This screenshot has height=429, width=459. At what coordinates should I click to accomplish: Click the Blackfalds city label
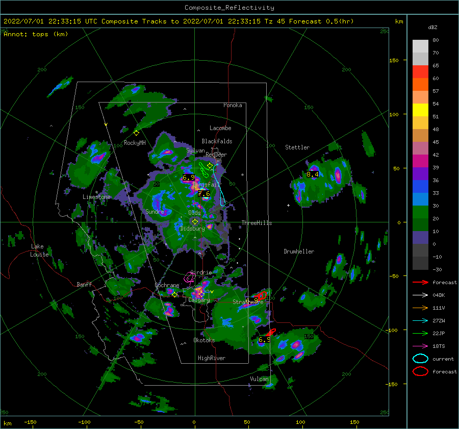point(217,141)
